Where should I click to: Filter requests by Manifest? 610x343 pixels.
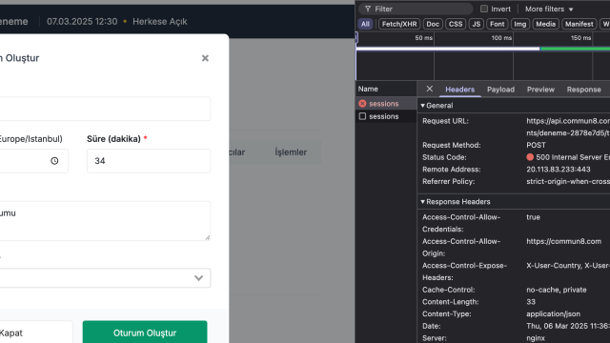click(579, 24)
